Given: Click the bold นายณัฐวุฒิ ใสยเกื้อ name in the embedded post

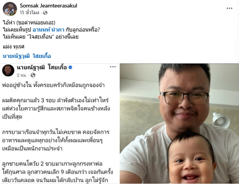Looking at the screenshot, I should coord(42,67).
